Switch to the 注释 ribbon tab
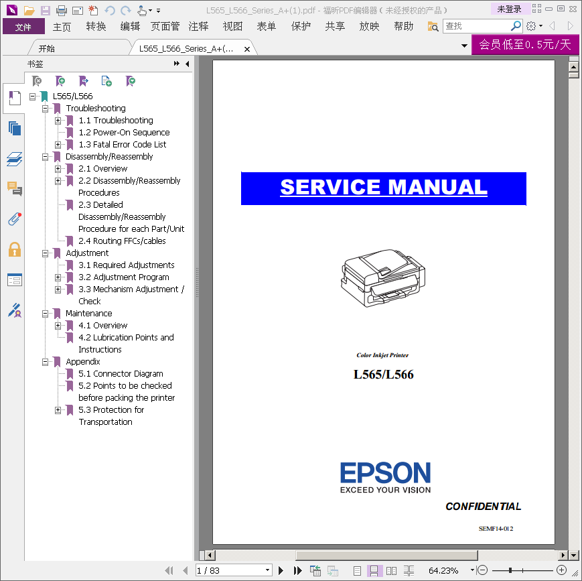Image resolution: width=582 pixels, height=581 pixels. (199, 27)
